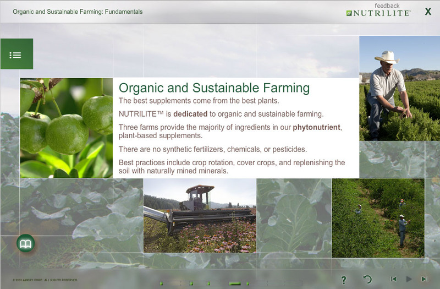This screenshot has width=440, height=289.
Task: Click the help question mark icon
Action: [344, 280]
